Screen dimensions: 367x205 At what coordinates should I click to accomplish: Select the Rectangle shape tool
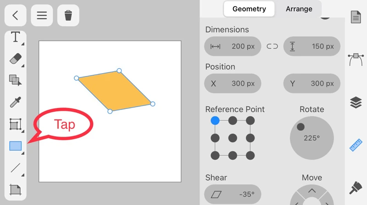16,146
